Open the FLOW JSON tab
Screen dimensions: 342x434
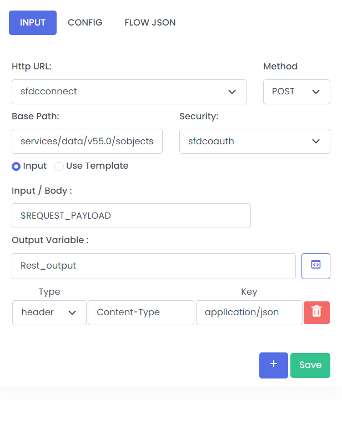point(150,23)
